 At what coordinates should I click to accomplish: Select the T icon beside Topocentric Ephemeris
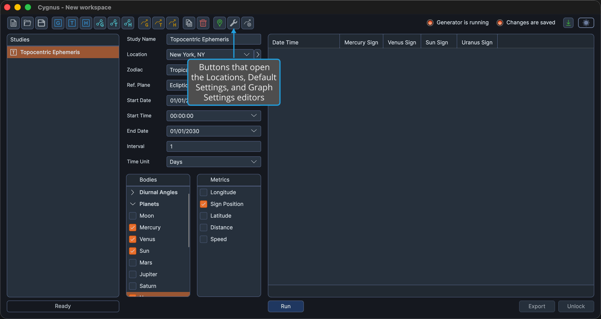(x=14, y=52)
